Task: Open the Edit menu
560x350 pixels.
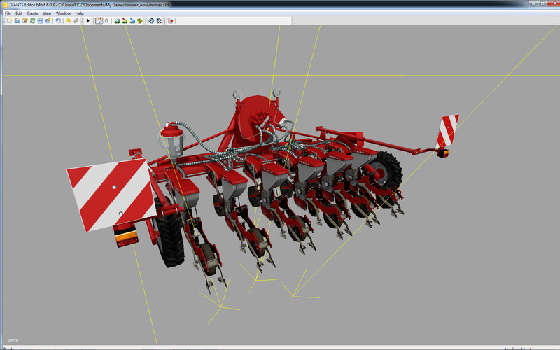Action: click(x=19, y=13)
